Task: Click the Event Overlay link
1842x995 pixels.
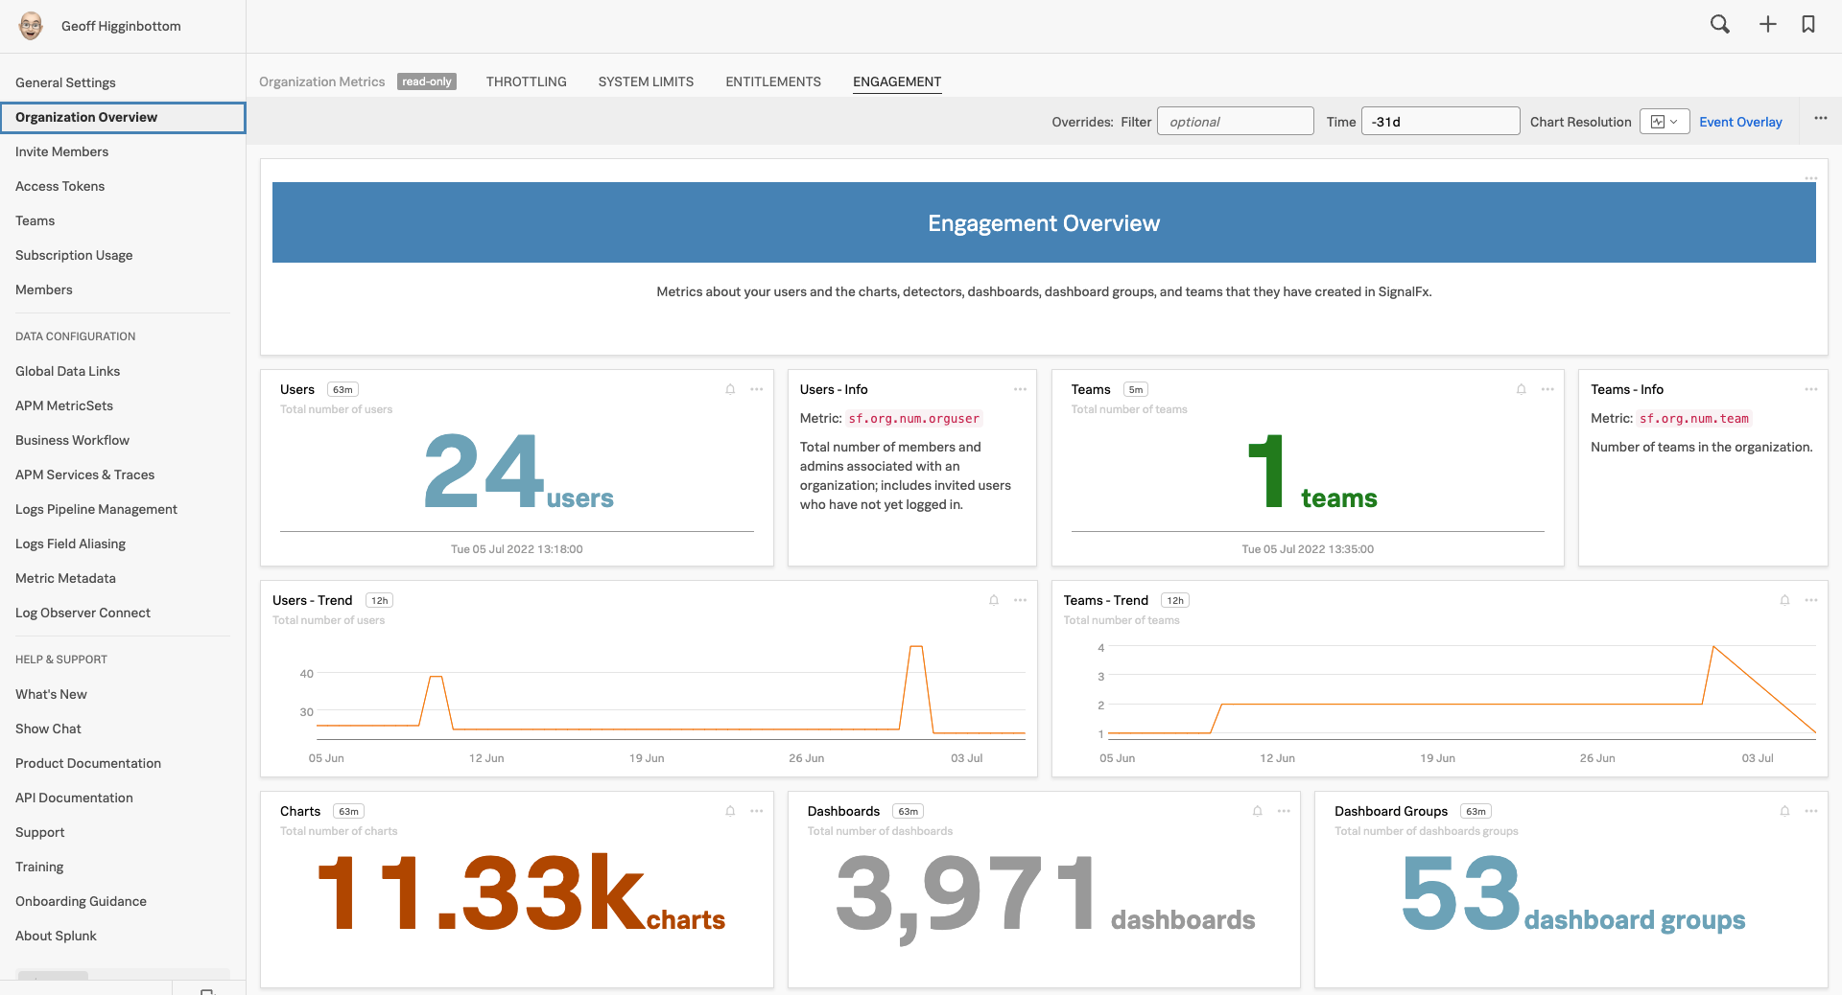Action: tap(1740, 122)
